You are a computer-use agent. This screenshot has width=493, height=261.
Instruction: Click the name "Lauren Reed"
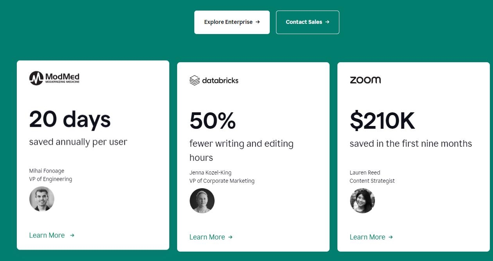pos(365,173)
